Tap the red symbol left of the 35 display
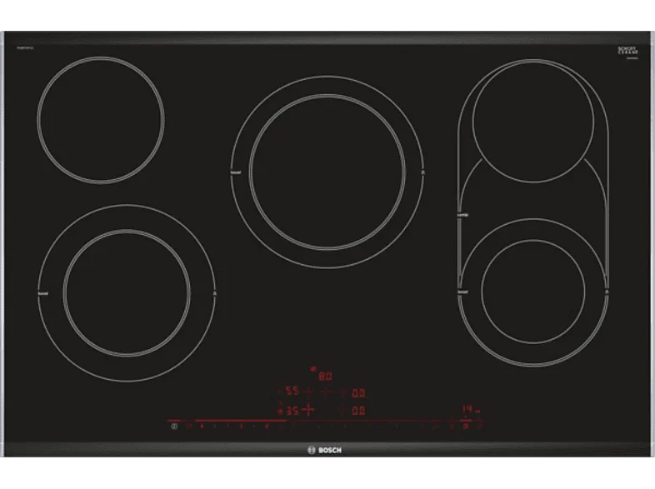This screenshot has height=489, width=655. point(280,411)
